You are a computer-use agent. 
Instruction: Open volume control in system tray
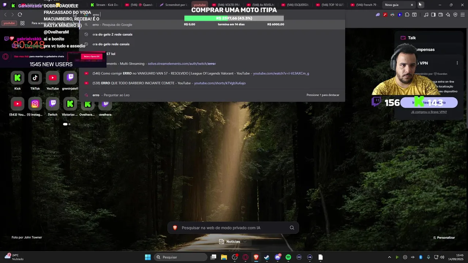click(x=442, y=257)
